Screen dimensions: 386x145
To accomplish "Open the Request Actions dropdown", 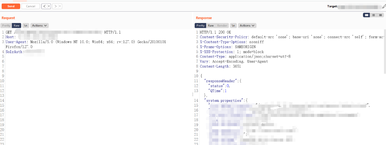I will (x=39, y=25).
